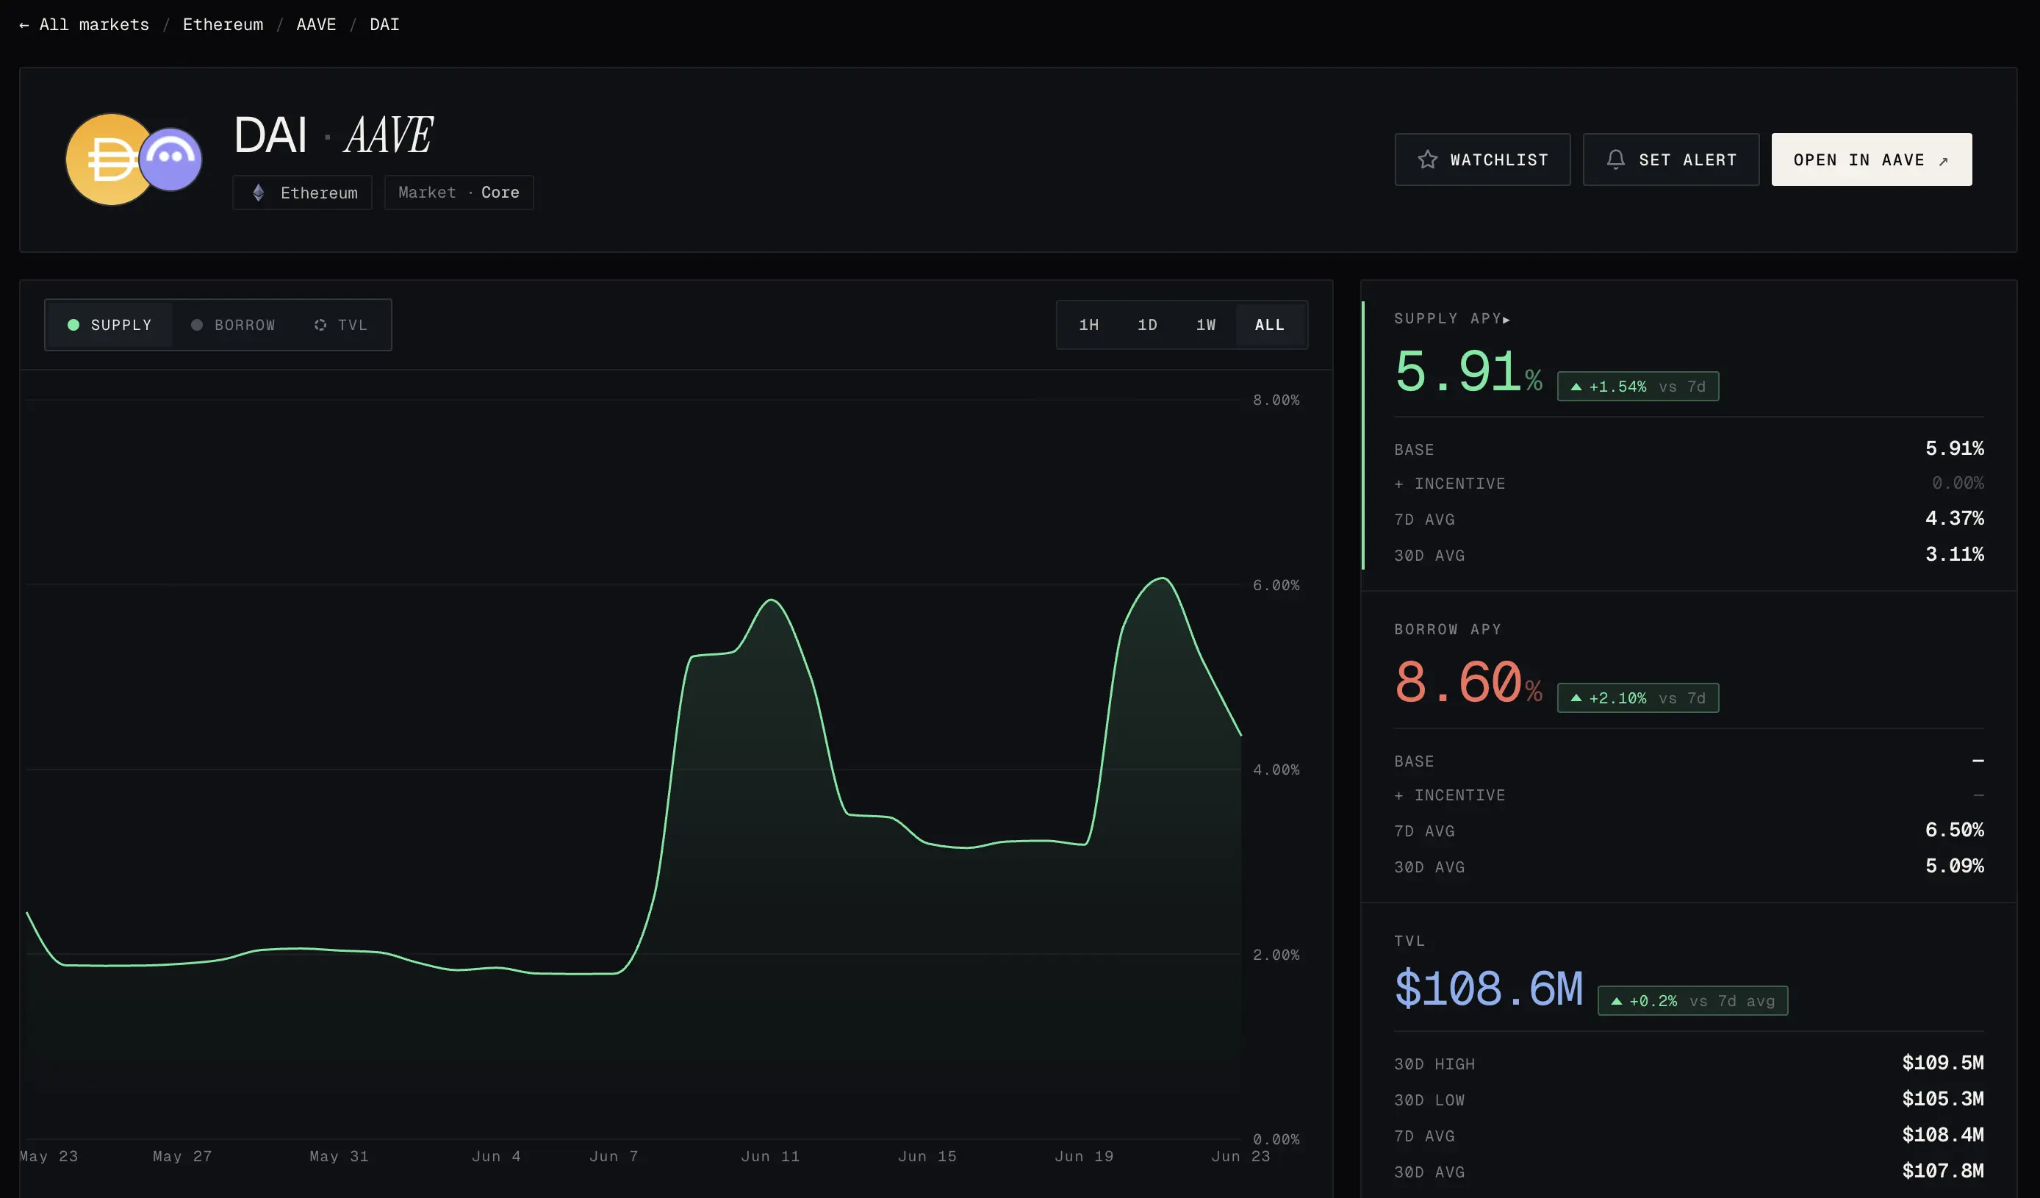Viewport: 2040px width, 1198px height.
Task: Click the Market · Core chip
Action: [x=459, y=193]
